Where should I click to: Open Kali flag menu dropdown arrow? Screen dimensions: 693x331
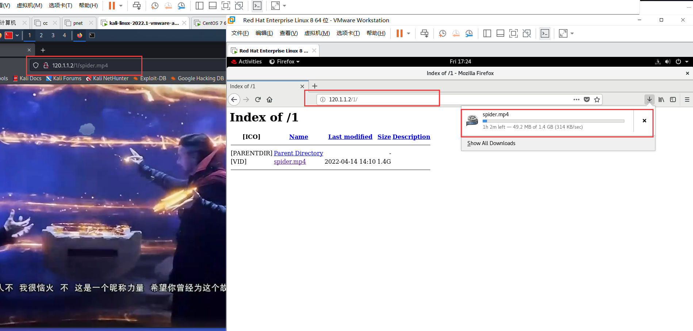click(17, 35)
